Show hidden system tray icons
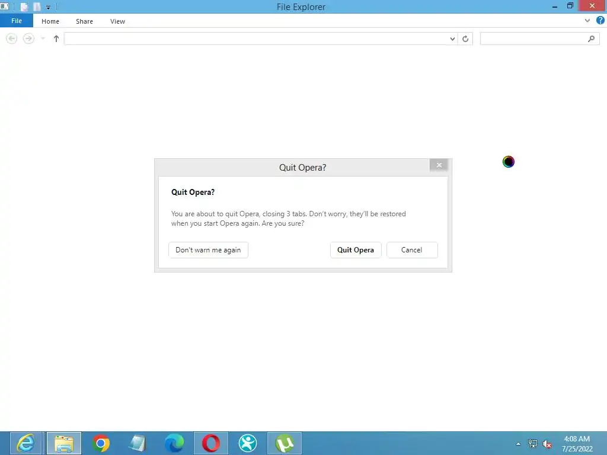Screen dimensions: 607x455 click(518, 444)
